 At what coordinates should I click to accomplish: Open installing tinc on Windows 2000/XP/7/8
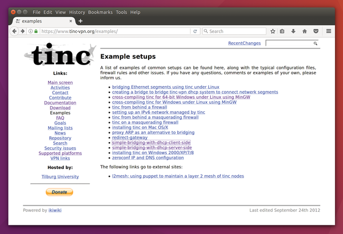tap(153, 152)
